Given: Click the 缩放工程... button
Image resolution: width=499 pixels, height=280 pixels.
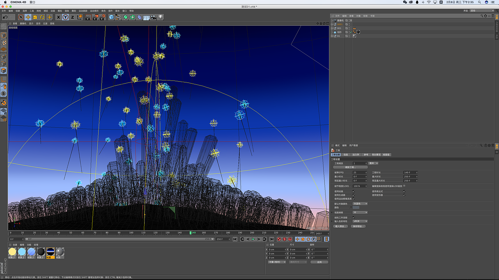Looking at the screenshot, I should 350,167.
